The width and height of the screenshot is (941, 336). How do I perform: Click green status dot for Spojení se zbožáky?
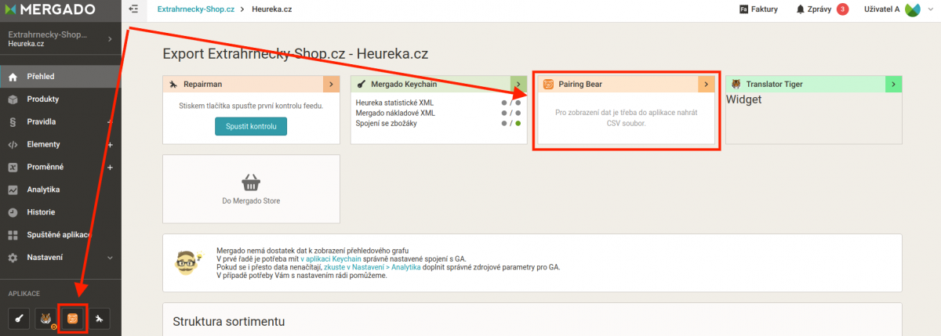tap(518, 123)
